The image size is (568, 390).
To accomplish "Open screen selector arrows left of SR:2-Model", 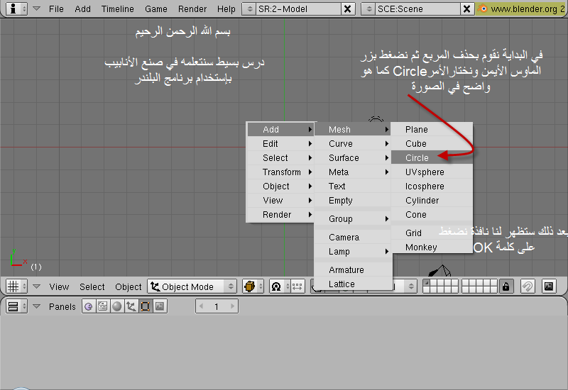I will [x=250, y=9].
